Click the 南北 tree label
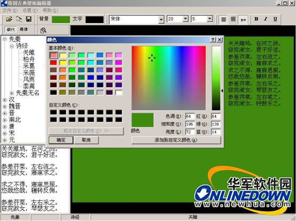This screenshot has width=296, height=221. tap(15, 120)
